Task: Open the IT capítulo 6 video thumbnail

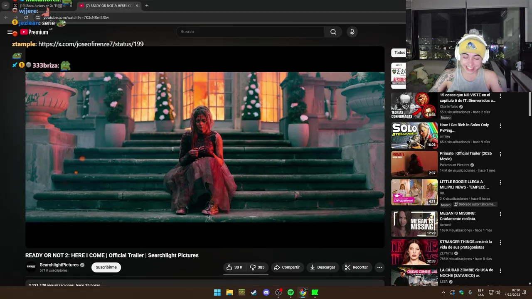Action: point(414,105)
